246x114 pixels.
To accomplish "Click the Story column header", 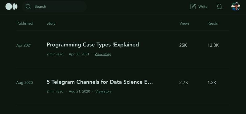I will click(51, 23).
